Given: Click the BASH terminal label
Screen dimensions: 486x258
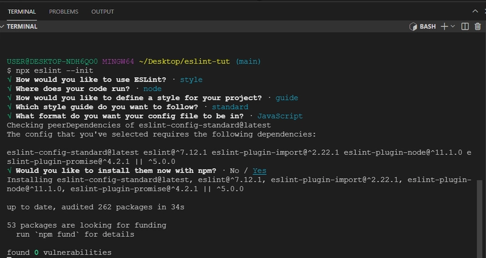Looking at the screenshot, I should (428, 27).
